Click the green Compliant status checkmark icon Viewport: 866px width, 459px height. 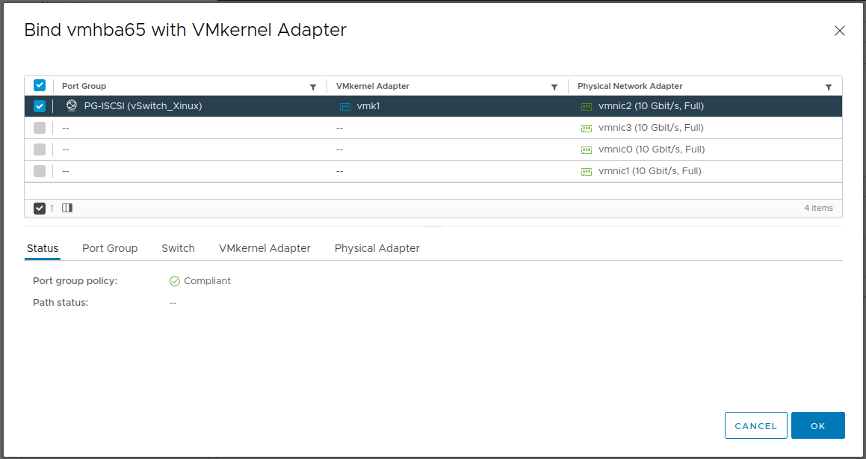(x=175, y=281)
